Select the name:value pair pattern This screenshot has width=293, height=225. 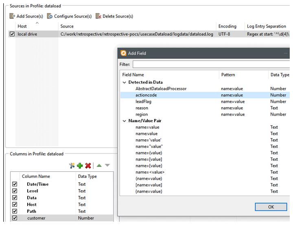pos(146,134)
